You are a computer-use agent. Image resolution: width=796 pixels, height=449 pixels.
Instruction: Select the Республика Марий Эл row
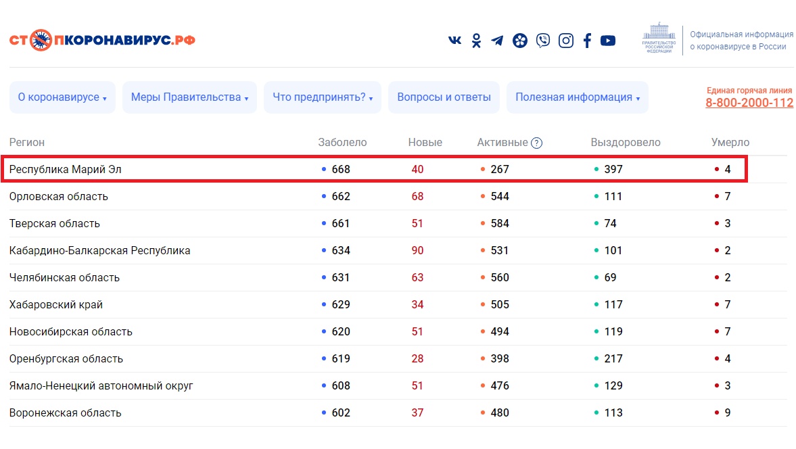pyautogui.click(x=66, y=169)
